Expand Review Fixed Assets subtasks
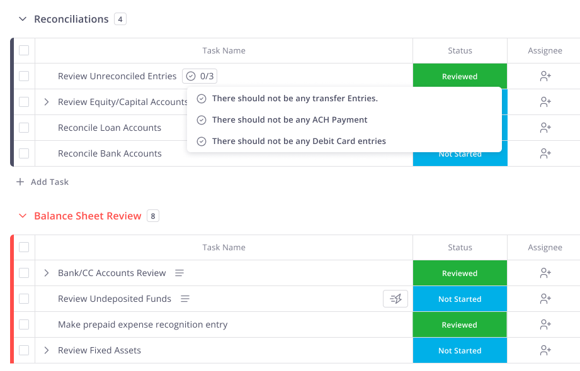Screen dimensions: 580x371 pyautogui.click(x=46, y=350)
